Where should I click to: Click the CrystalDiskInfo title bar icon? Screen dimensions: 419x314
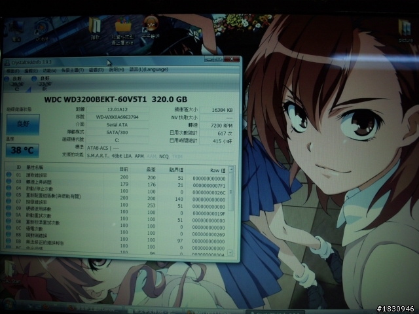click(7, 63)
